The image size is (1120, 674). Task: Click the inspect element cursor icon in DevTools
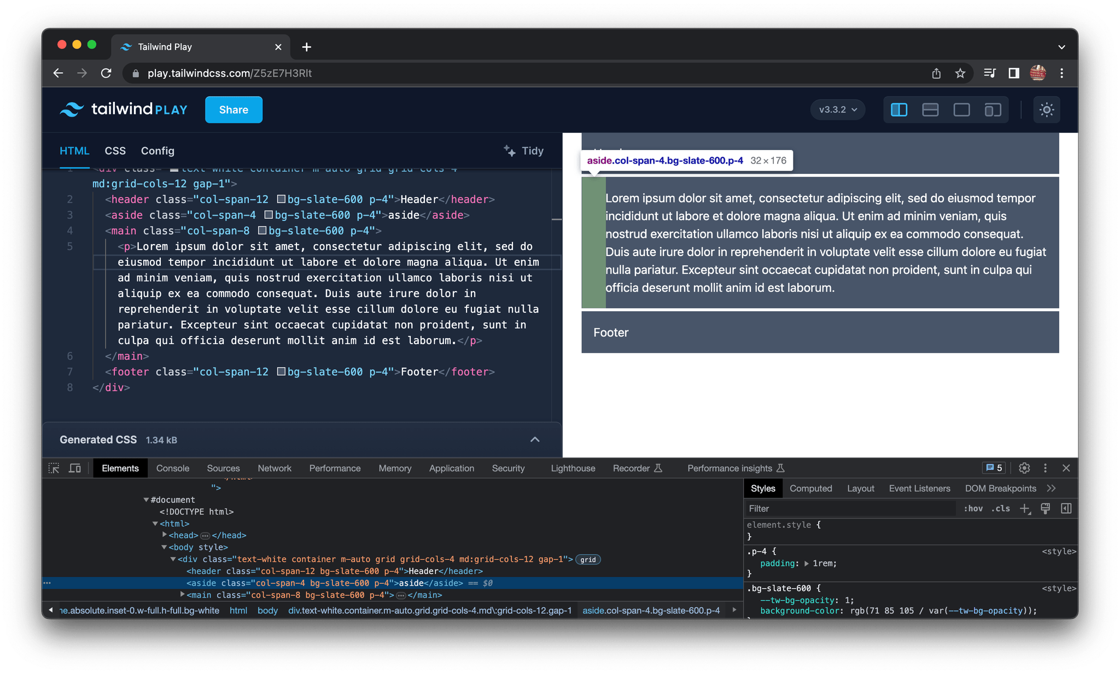(x=54, y=468)
